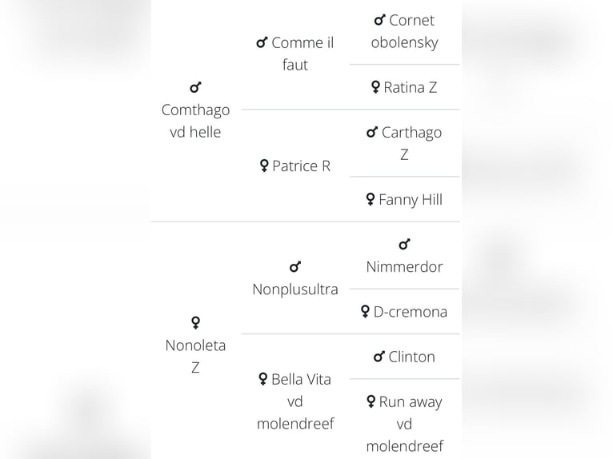Click the female icon next to Ratina Z
Image resolution: width=613 pixels, height=459 pixels.
(x=375, y=88)
